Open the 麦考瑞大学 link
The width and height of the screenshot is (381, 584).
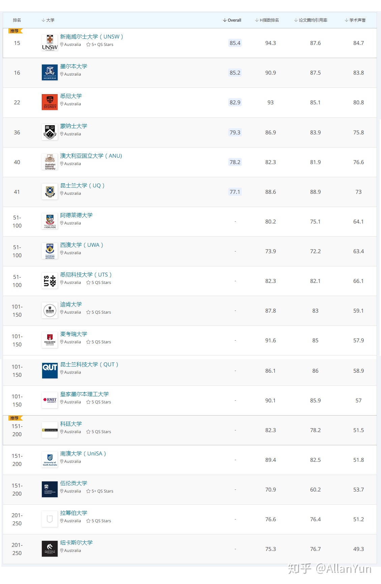pos(74,334)
